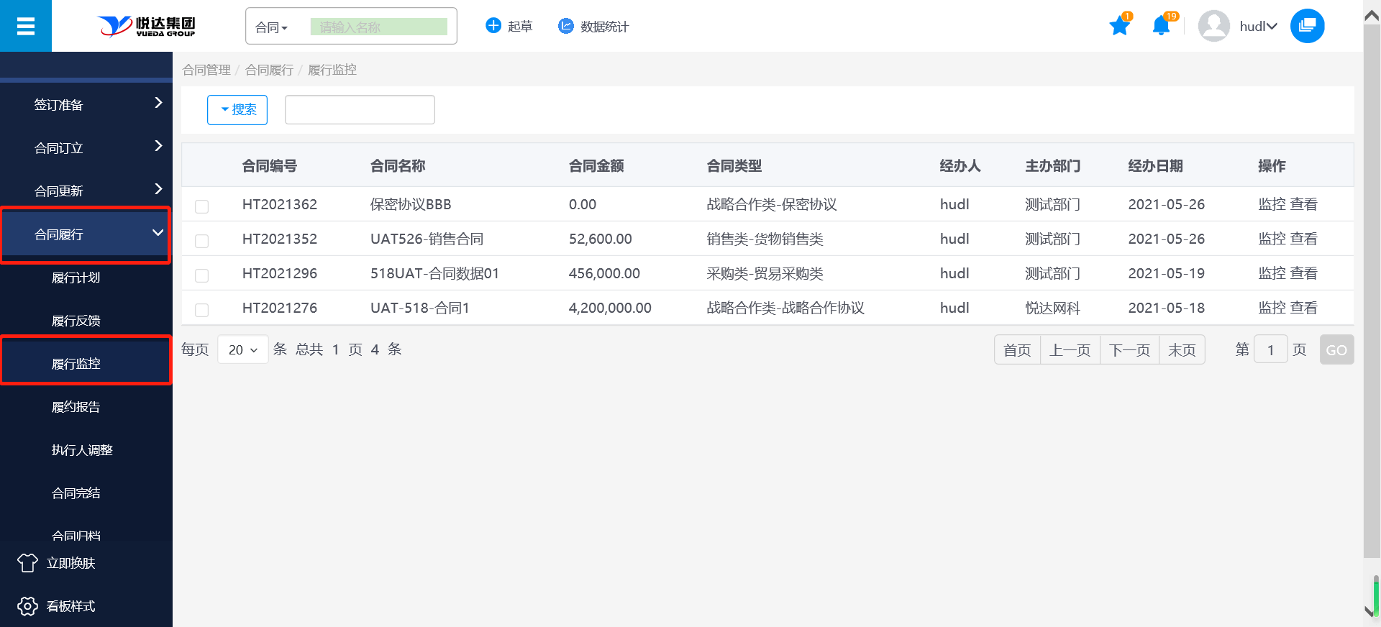Viewport: 1381px width, 627px height.
Task: Open the per-page 20 dropdown
Action: click(x=242, y=350)
